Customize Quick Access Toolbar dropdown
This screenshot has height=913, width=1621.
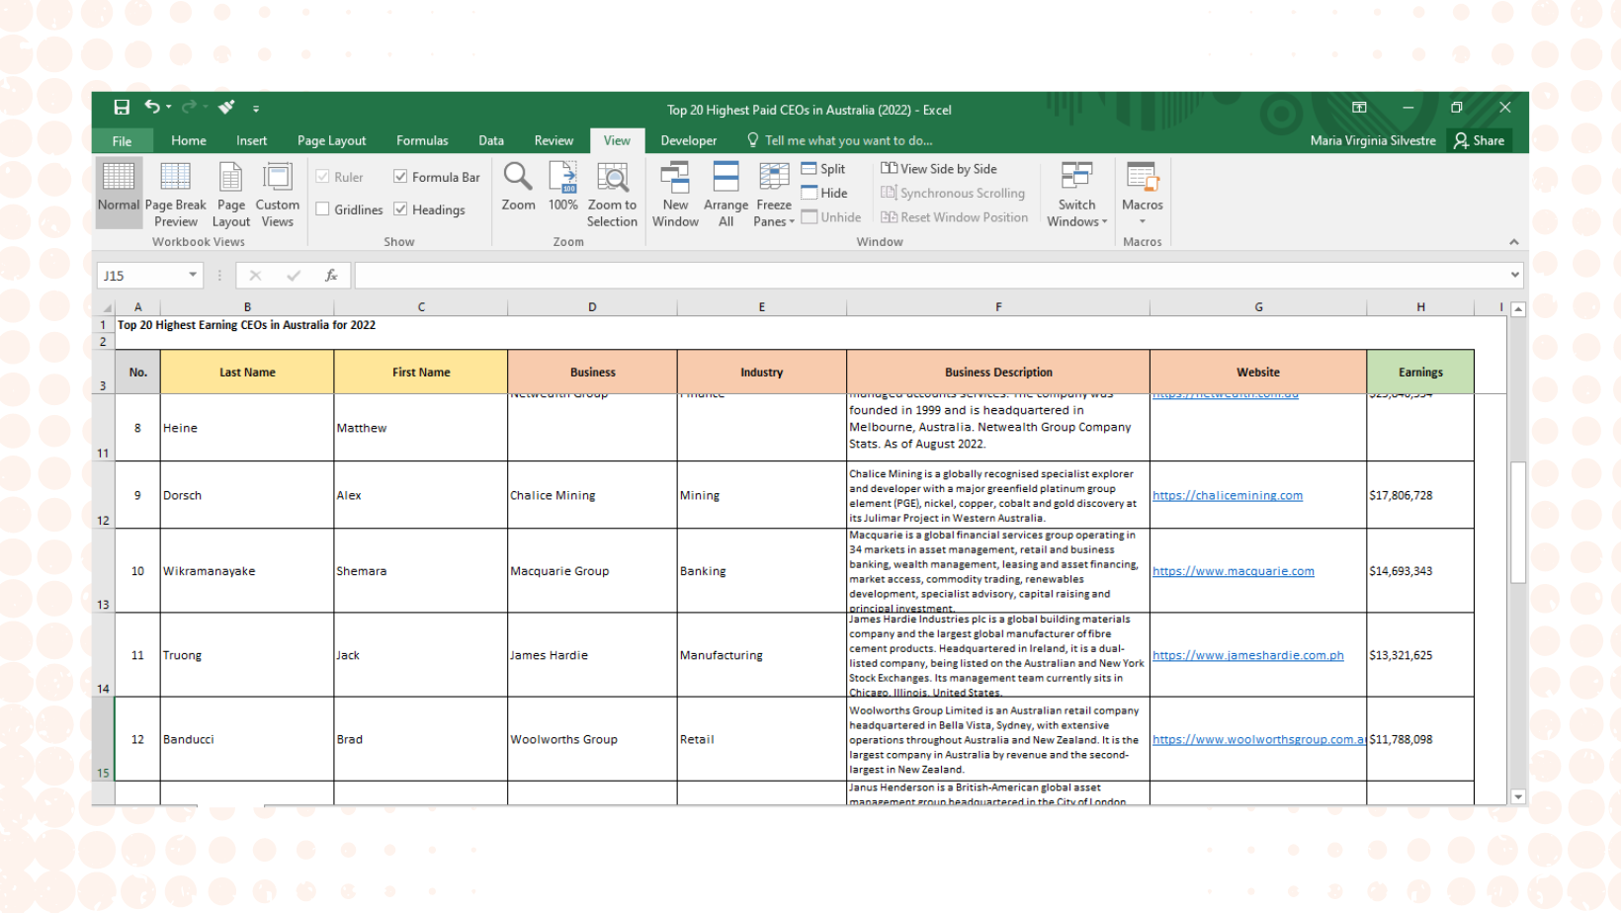pyautogui.click(x=256, y=109)
